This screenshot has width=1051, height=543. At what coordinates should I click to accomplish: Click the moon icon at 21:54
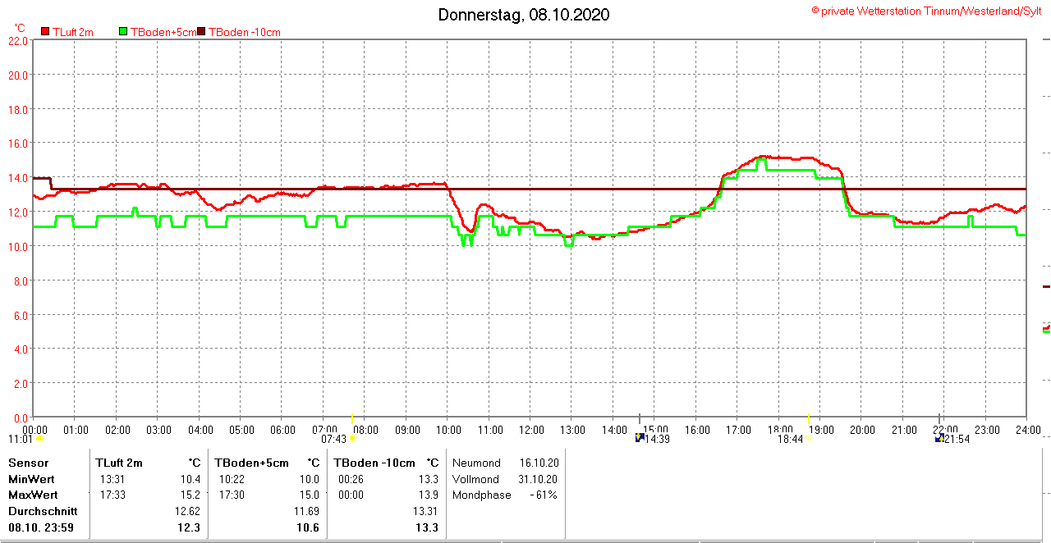pos(939,438)
